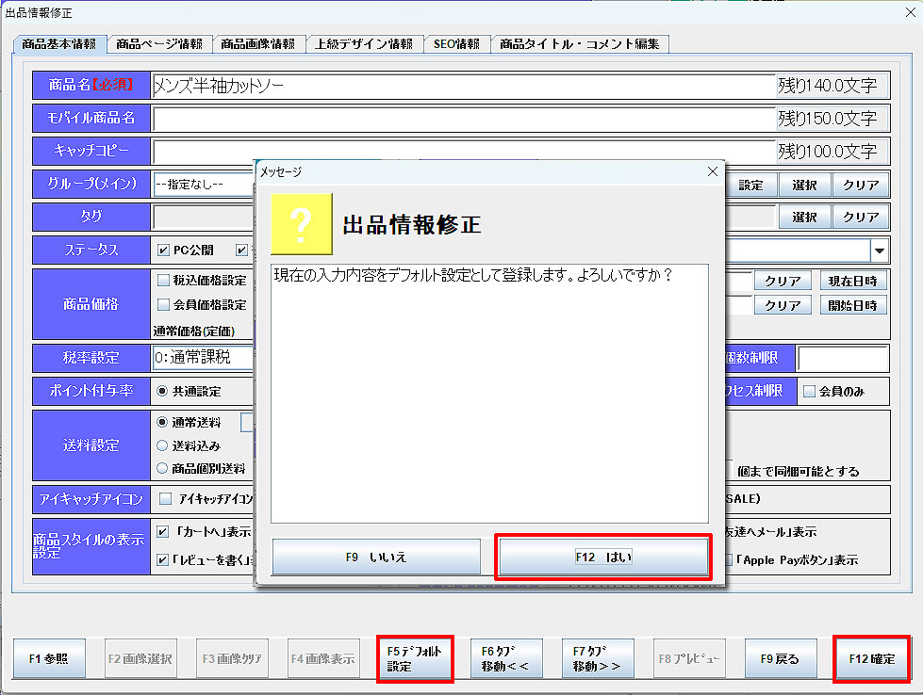The height and width of the screenshot is (695, 923).
Task: Select the 送料込み radio button
Action: pyautogui.click(x=162, y=445)
